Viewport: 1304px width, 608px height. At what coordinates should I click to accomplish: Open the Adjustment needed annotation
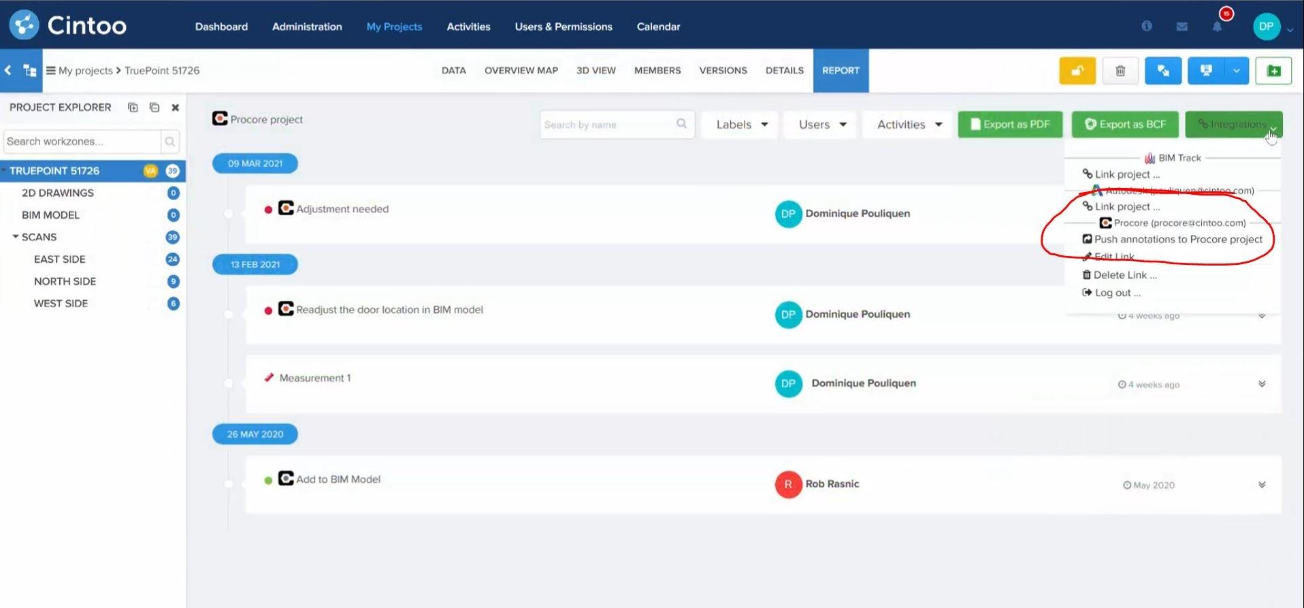click(342, 209)
